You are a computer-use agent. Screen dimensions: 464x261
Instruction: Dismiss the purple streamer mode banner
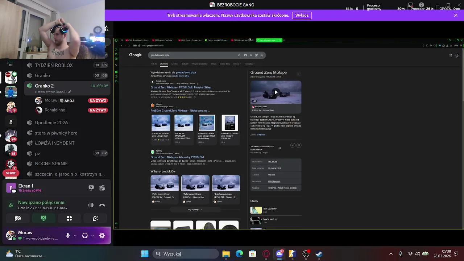tap(456, 15)
